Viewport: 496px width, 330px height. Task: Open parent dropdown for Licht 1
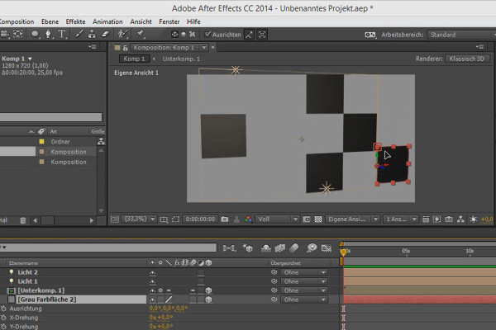pyautogui.click(x=303, y=281)
